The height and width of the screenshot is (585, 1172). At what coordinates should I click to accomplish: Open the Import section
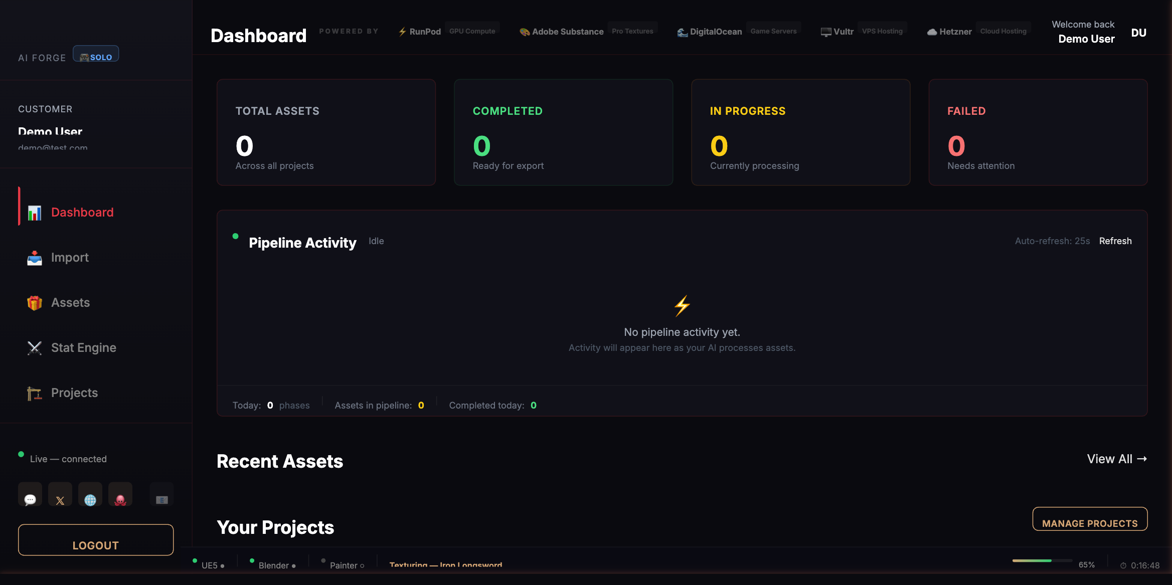[70, 258]
